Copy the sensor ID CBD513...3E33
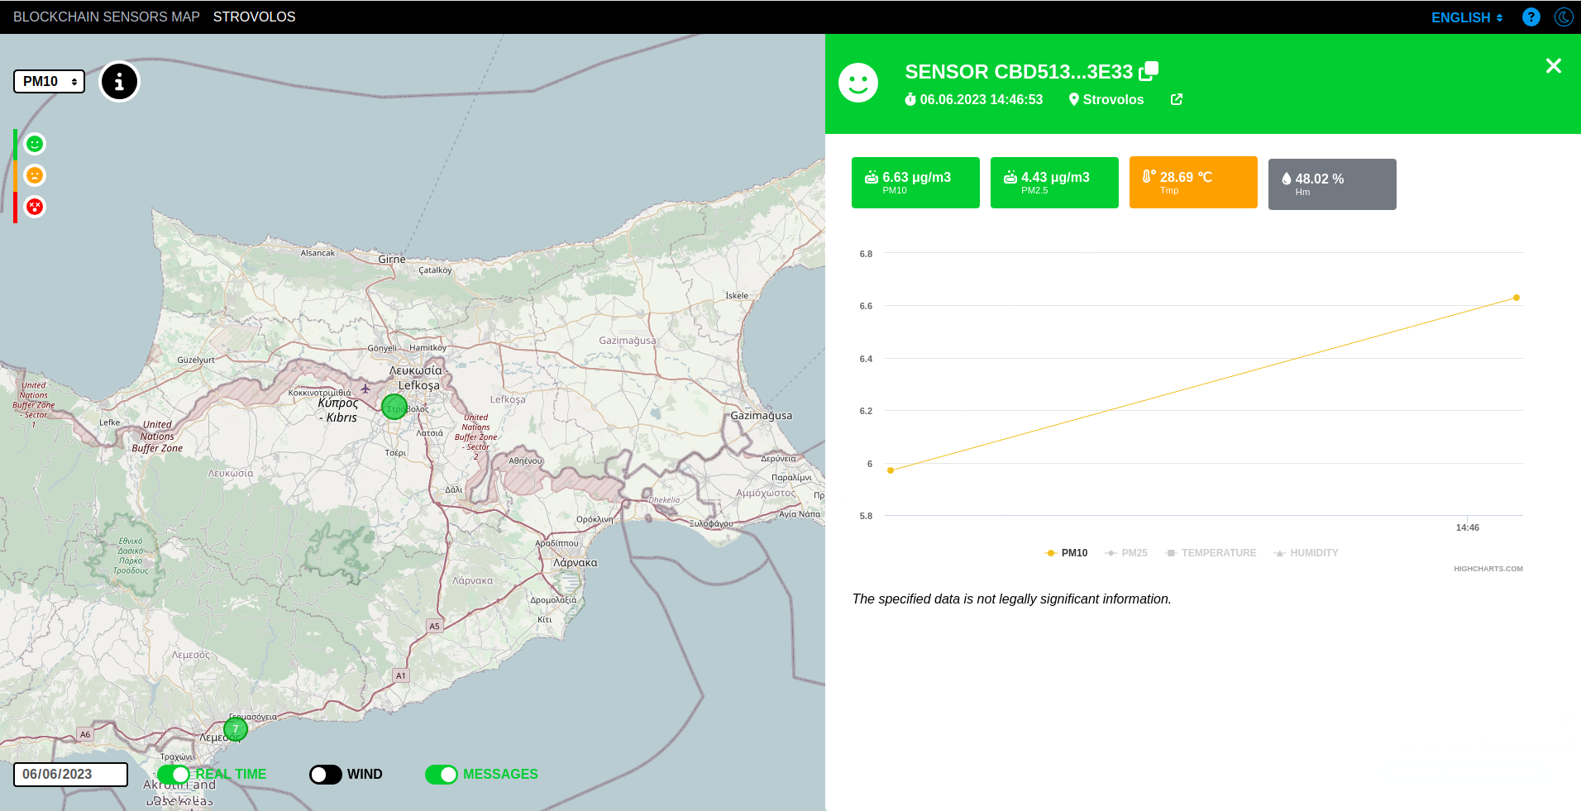 pos(1149,71)
